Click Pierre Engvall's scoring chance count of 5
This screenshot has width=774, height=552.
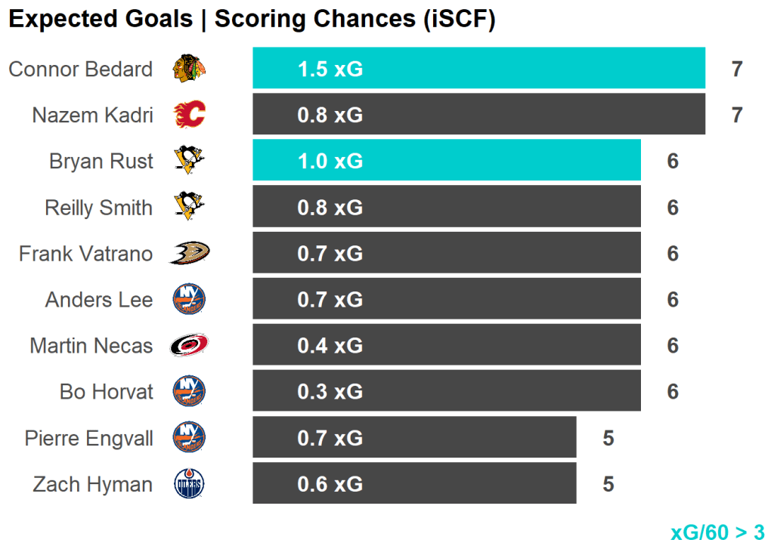click(x=608, y=438)
